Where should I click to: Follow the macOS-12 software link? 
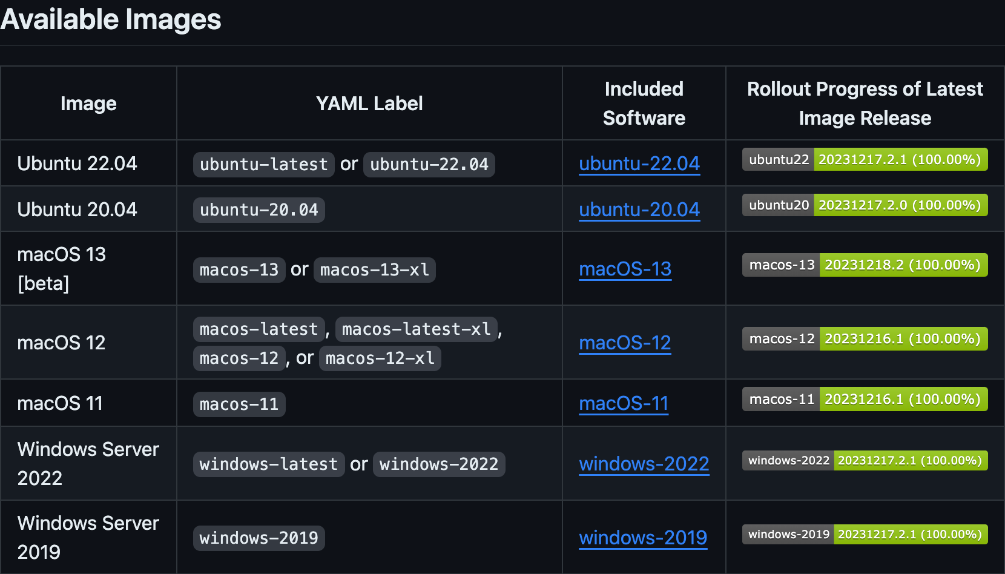625,343
